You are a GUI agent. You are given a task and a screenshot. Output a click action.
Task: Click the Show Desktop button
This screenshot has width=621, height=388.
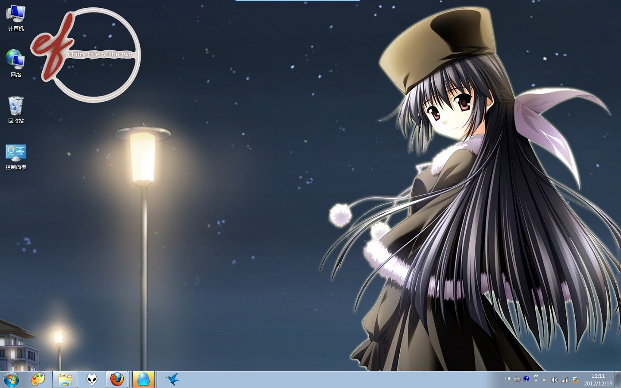[618, 380]
